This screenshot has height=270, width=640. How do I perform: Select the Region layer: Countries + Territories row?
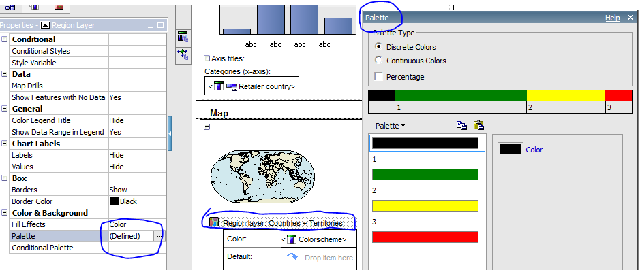279,223
